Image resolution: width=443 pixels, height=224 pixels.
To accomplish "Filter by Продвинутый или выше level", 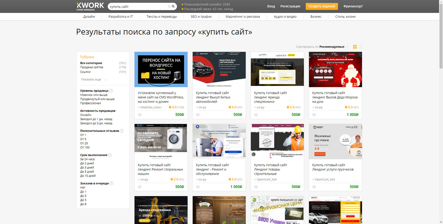I will coord(97,99).
